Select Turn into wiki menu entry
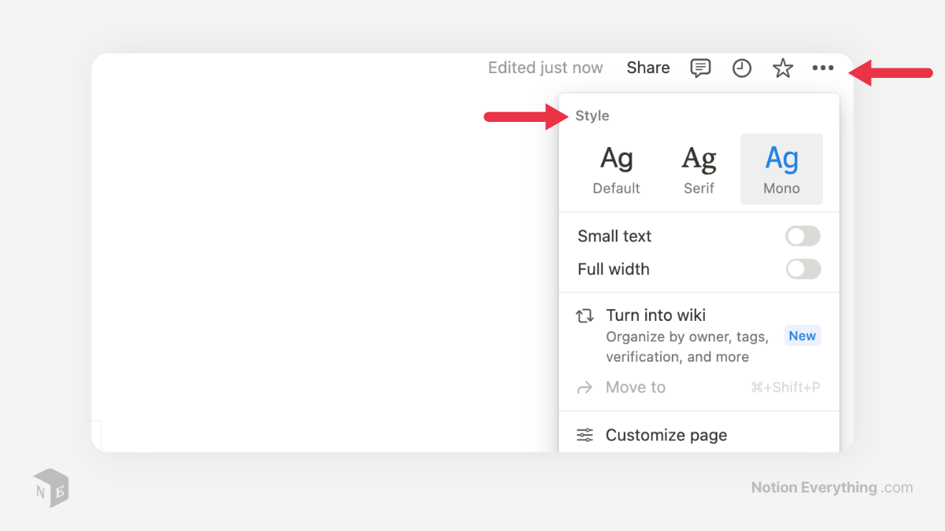This screenshot has width=945, height=531. (x=656, y=315)
